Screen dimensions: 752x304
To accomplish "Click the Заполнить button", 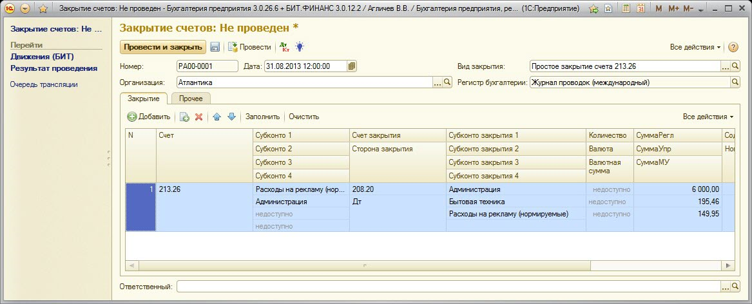I will 262,117.
